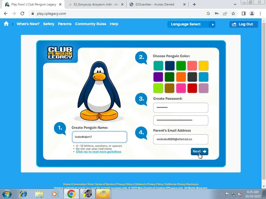Open the What's New? menu item

(28, 24)
